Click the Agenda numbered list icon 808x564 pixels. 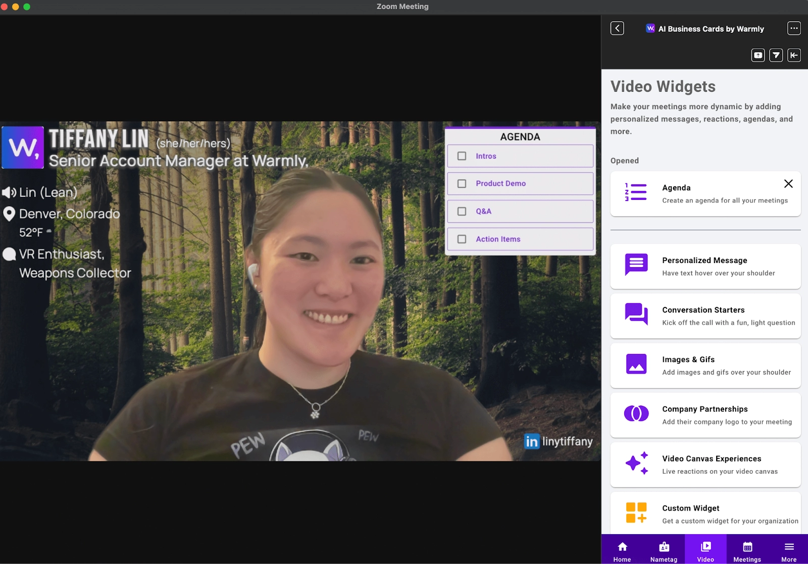[636, 192]
